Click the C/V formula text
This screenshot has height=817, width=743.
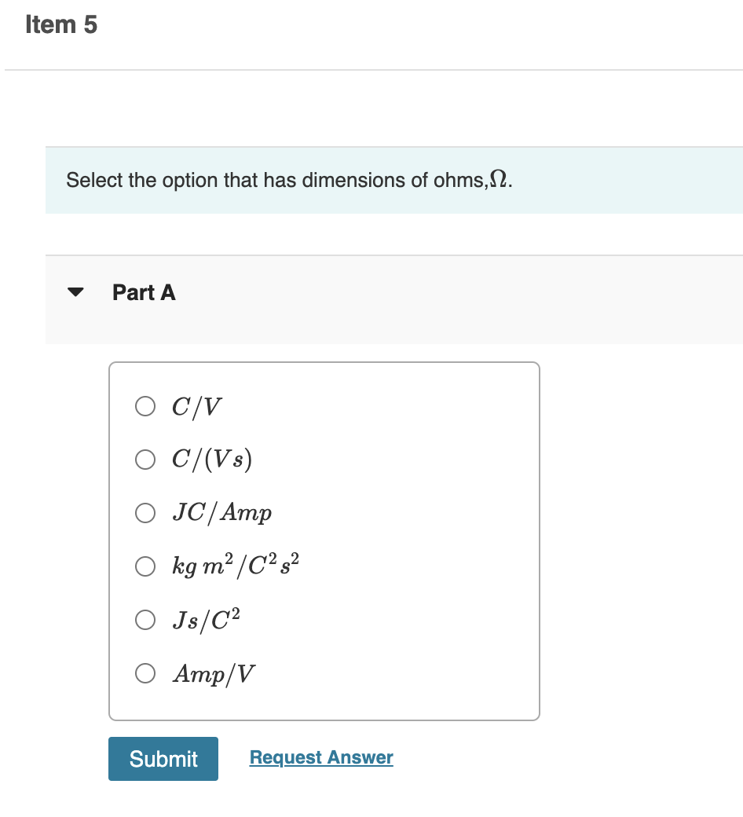pos(198,406)
